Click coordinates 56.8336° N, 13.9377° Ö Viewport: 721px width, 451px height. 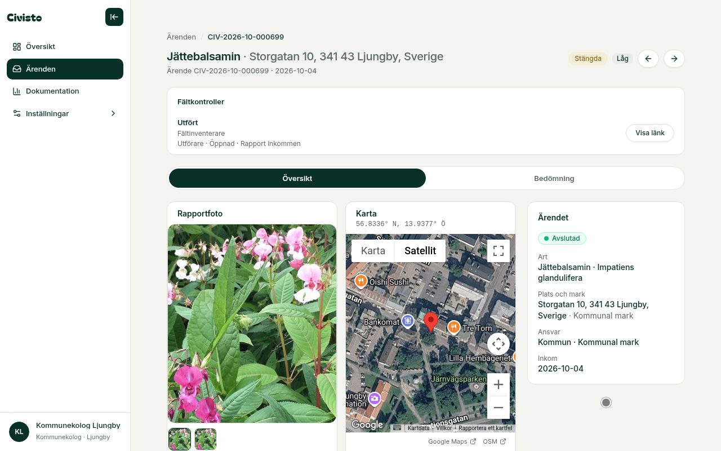coord(400,224)
